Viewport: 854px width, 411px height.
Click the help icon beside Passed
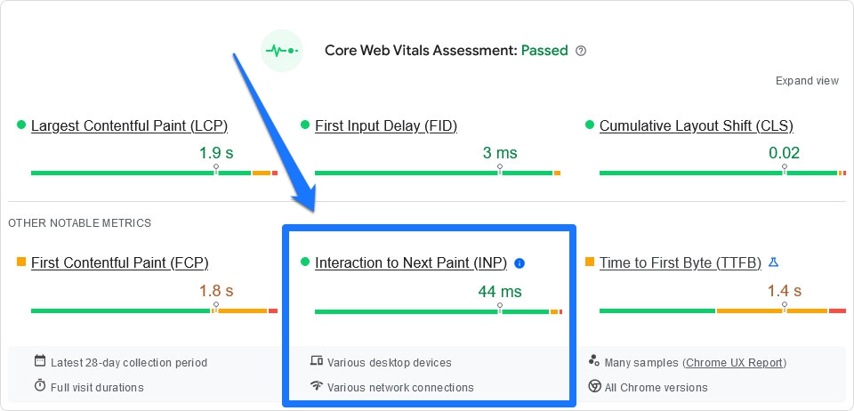coord(581,51)
